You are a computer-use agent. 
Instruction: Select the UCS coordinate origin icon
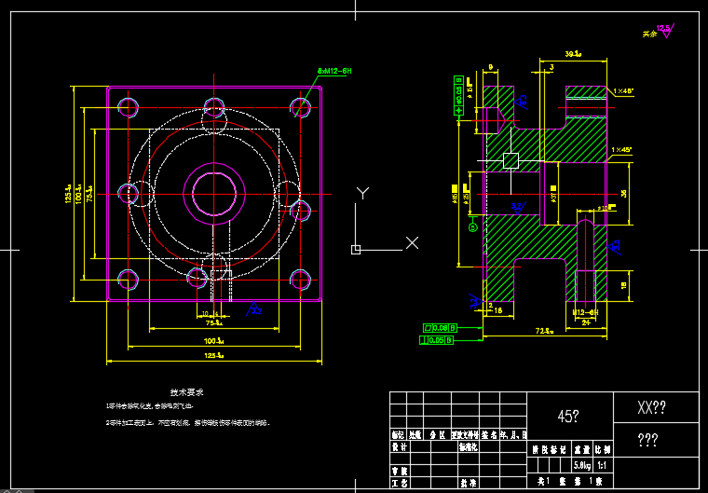[356, 249]
